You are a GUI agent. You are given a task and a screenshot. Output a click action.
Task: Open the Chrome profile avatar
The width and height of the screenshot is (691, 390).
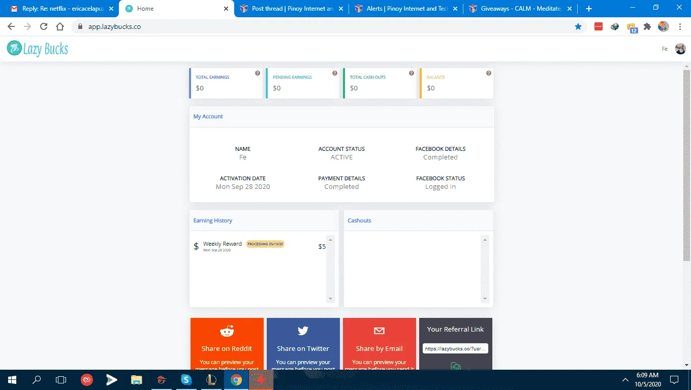[x=664, y=26]
